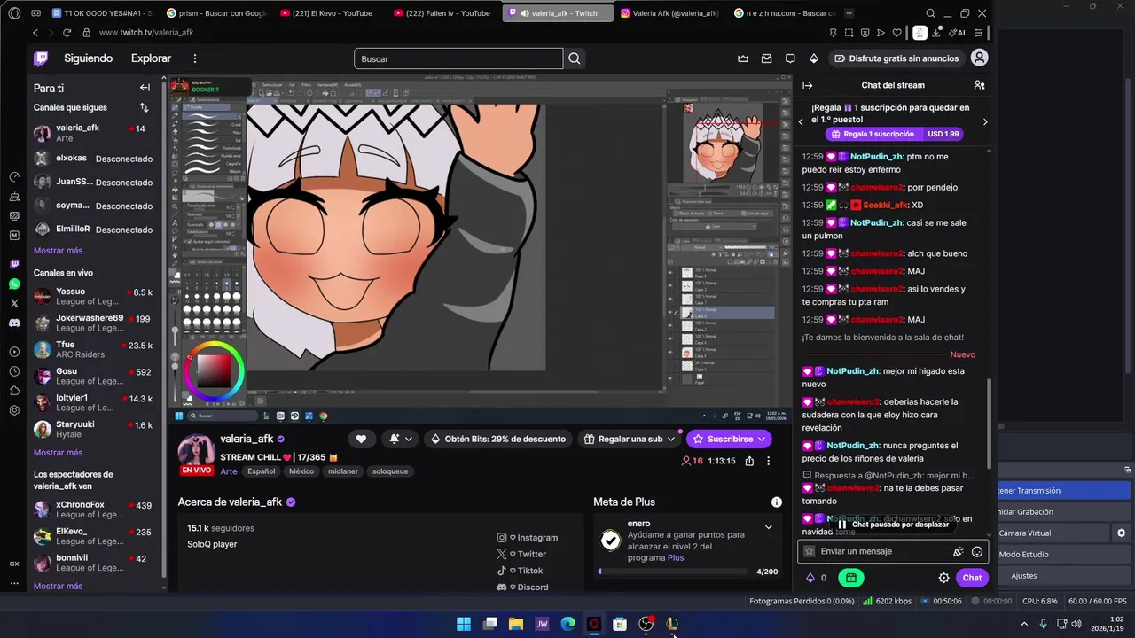The width and height of the screenshot is (1135, 638).
Task: Click the Bits balance diamond below chat
Action: (x=810, y=578)
